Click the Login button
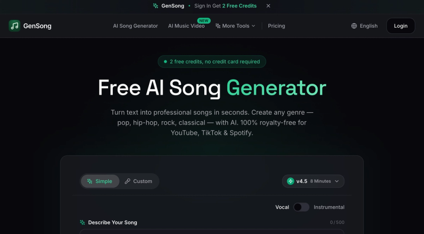The width and height of the screenshot is (424, 234). coord(401,26)
